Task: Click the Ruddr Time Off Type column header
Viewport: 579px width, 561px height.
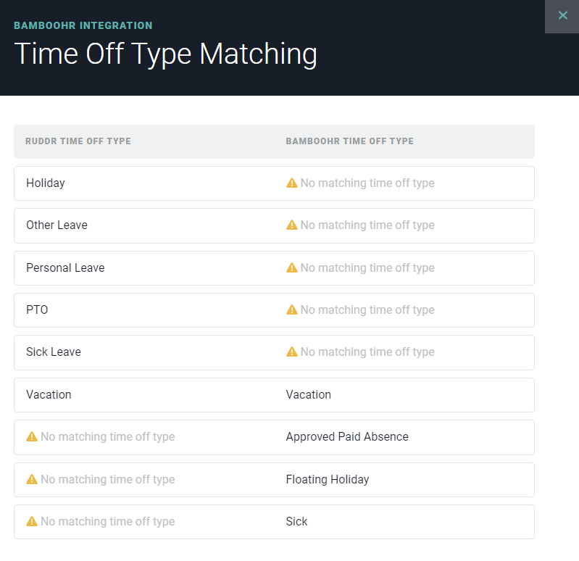Action: 78,141
